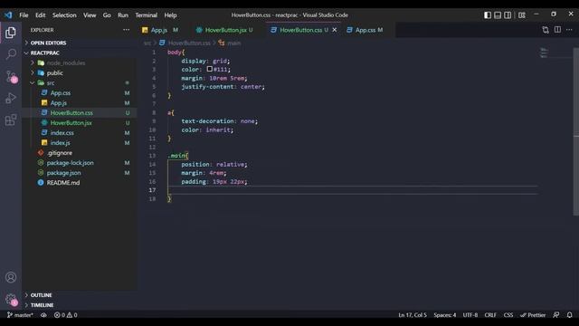Change encoding via UTF-8 indicator
The height and width of the screenshot is (326, 579).
point(470,315)
